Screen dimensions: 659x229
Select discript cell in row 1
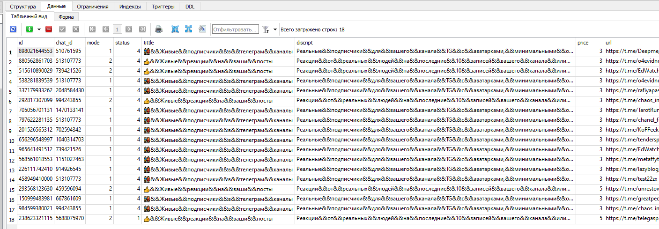click(x=435, y=51)
